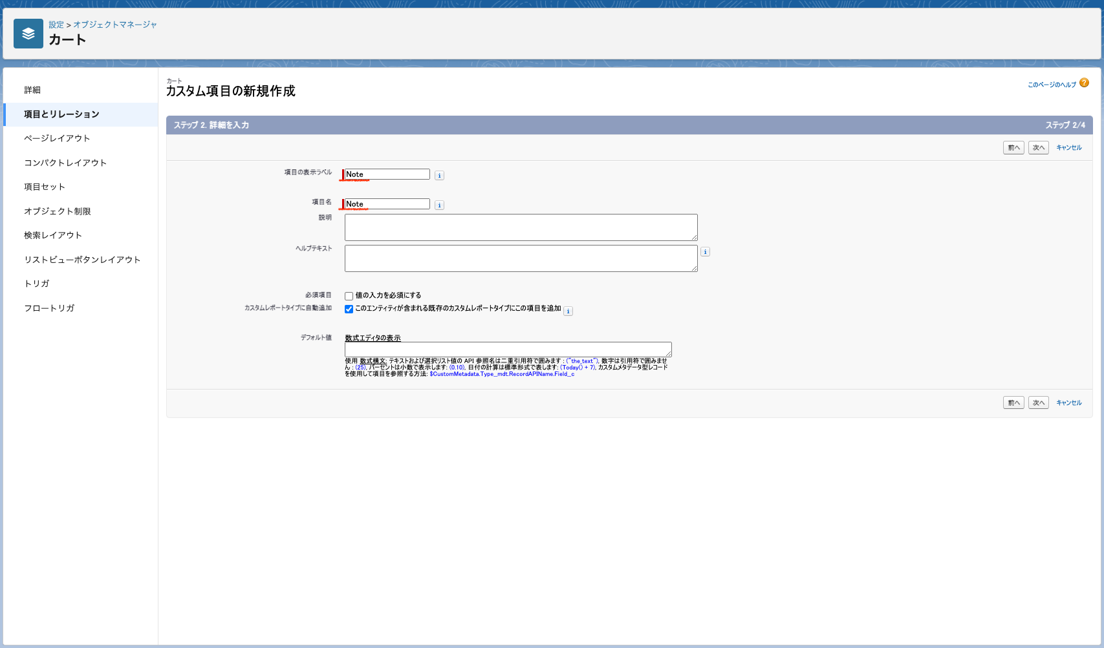Click the Object Manager layers icon
Screen dimensions: 1104x648
point(28,34)
